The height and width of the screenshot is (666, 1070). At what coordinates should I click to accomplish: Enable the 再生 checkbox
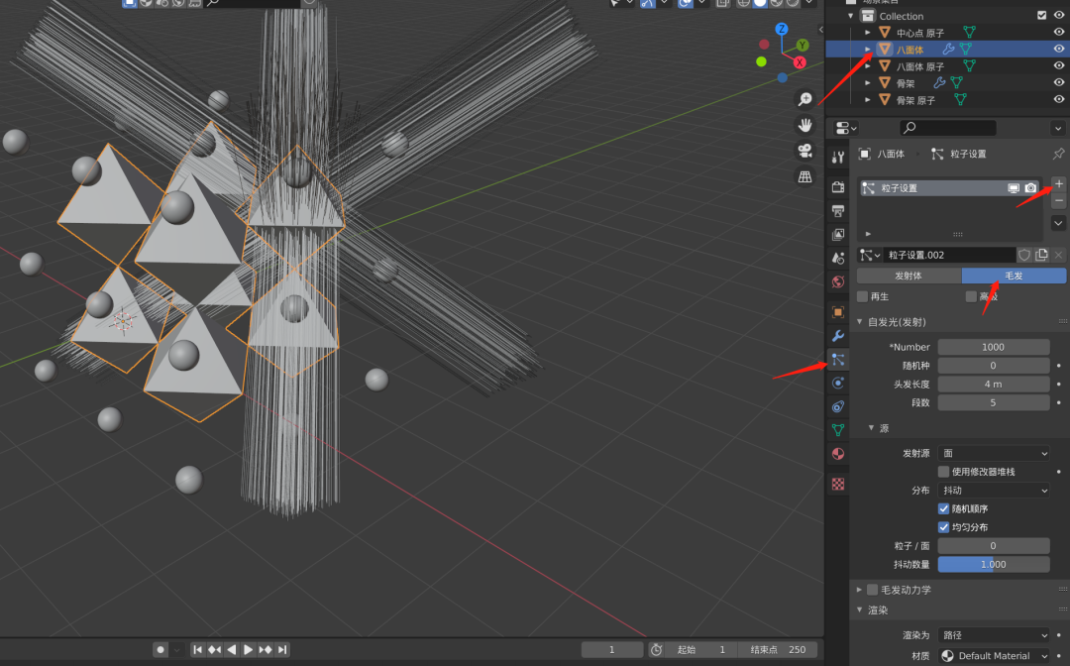(x=863, y=296)
